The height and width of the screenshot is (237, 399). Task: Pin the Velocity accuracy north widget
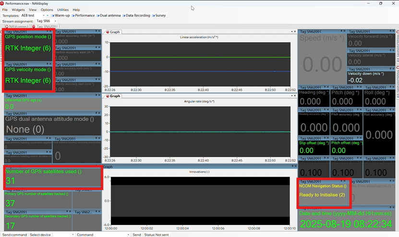pos(97,64)
